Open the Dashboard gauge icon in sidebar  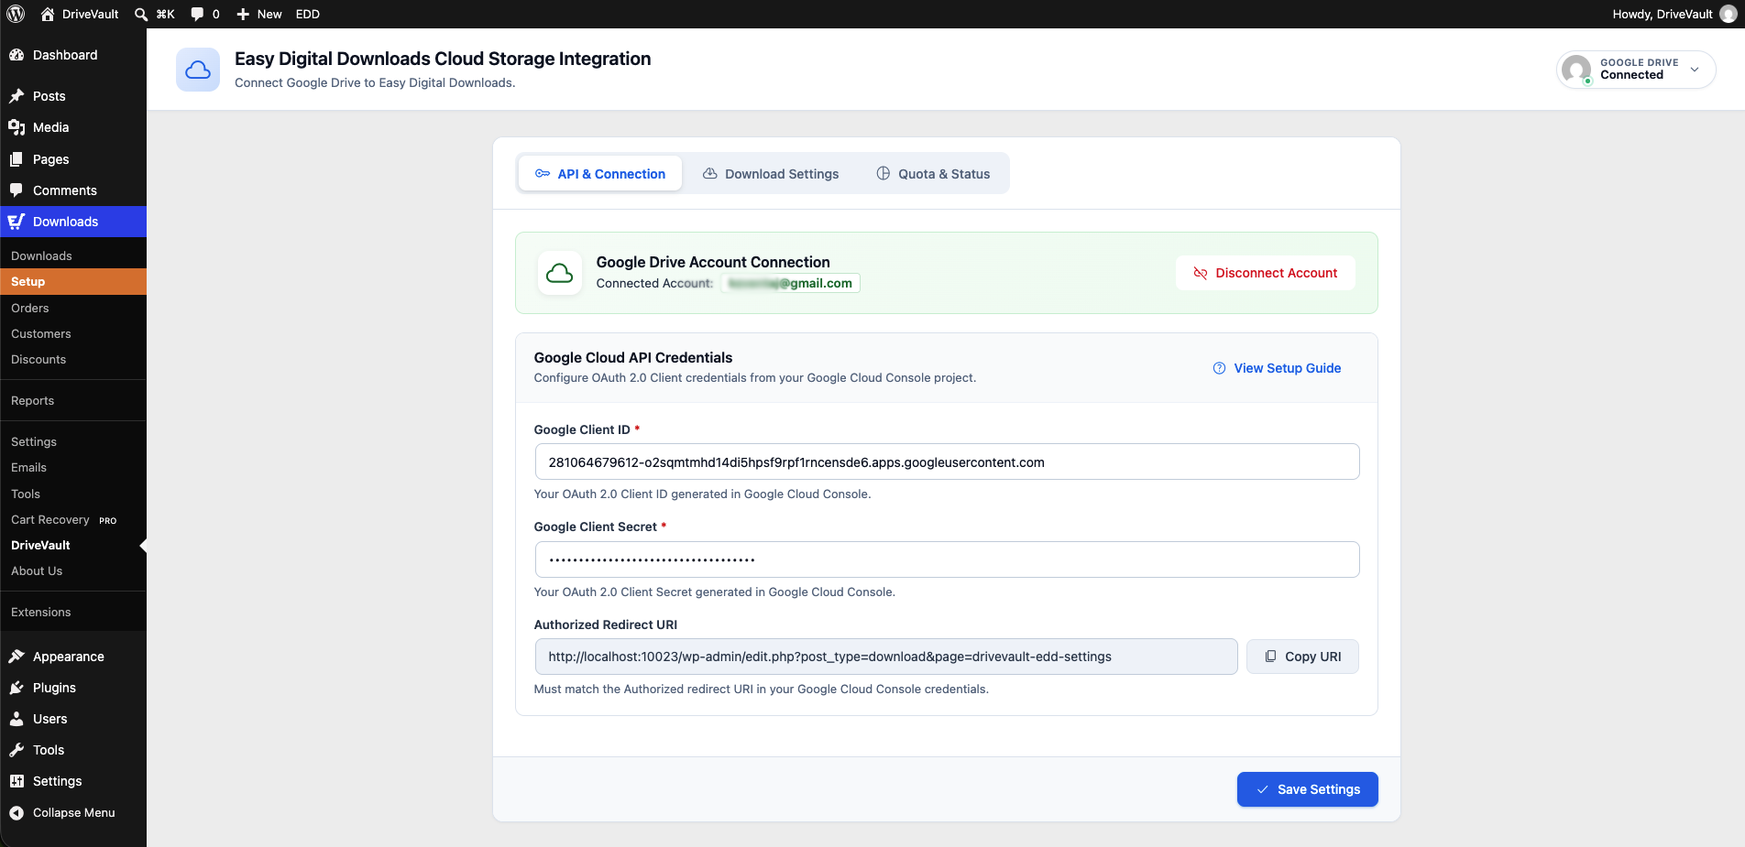tap(16, 55)
